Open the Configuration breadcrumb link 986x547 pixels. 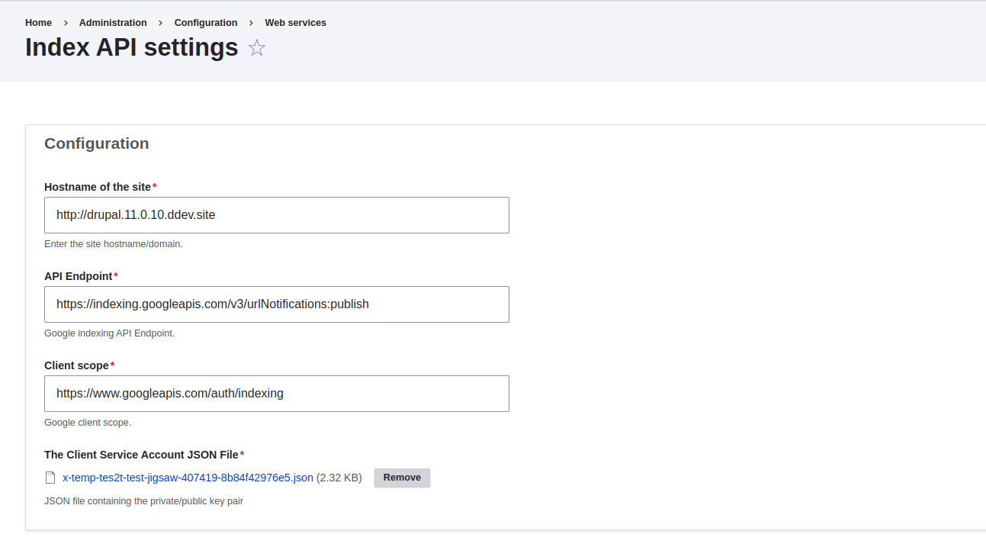pyautogui.click(x=205, y=22)
